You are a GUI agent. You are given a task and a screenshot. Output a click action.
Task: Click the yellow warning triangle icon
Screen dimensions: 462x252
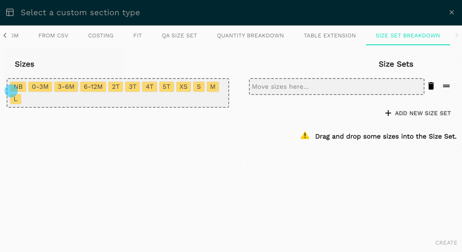pos(305,136)
